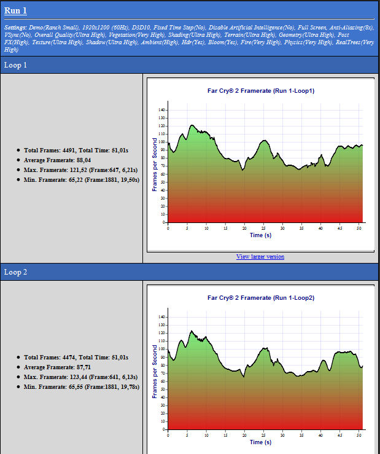Click 'Time (s)' axis label in Loop1 chart
Screen dimensions: 380x454
[x=260, y=235]
